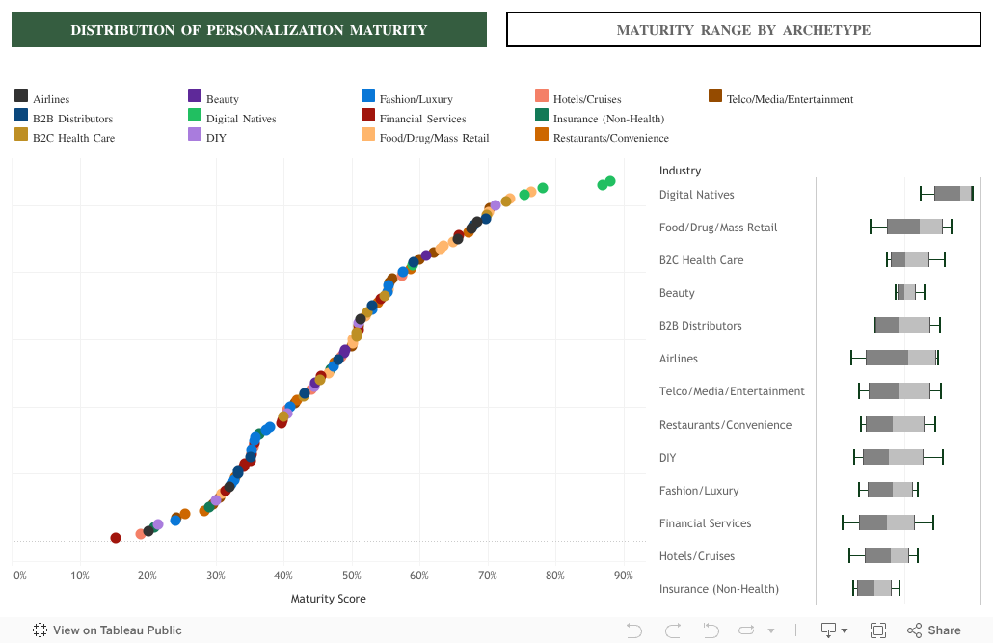993x643 pixels.
Task: Click the Airlines dark gray color swatch
Action: coord(21,95)
